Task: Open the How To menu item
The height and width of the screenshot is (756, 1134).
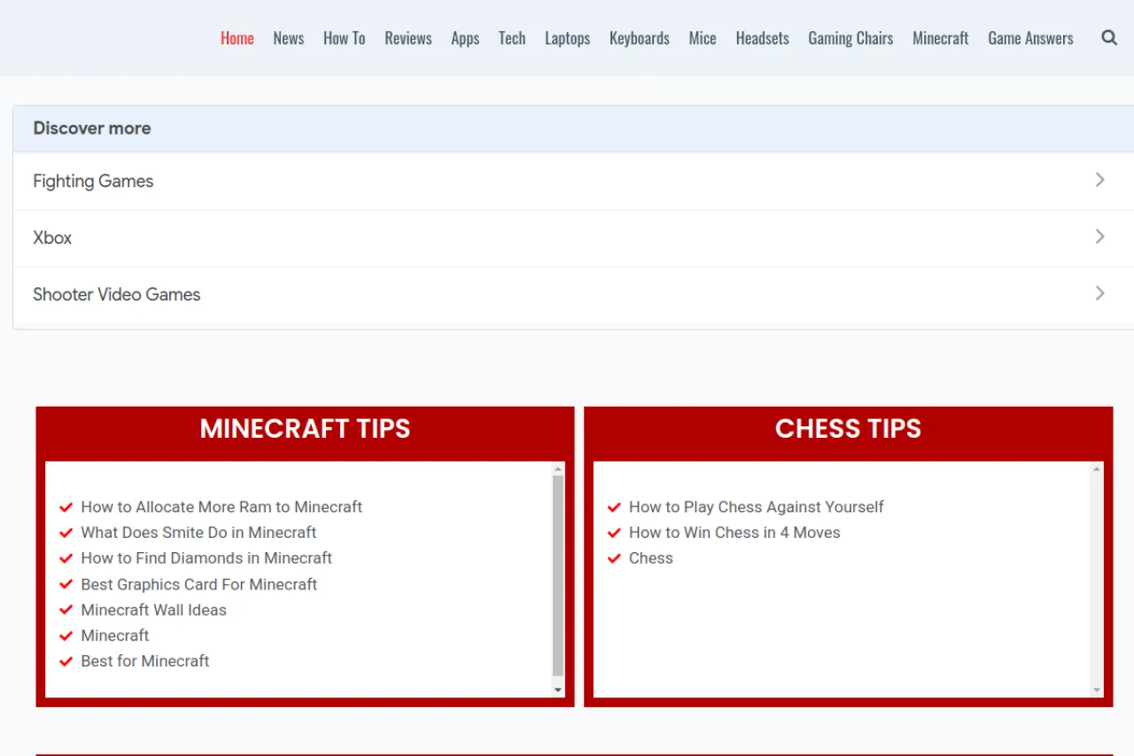Action: 344,38
